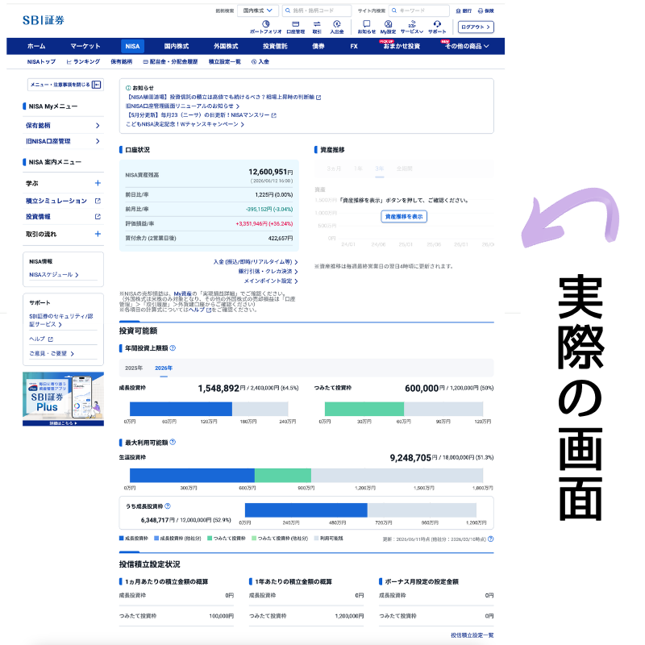Switch to the 2025年 tab
This screenshot has height=645, width=645.
pyautogui.click(x=134, y=368)
